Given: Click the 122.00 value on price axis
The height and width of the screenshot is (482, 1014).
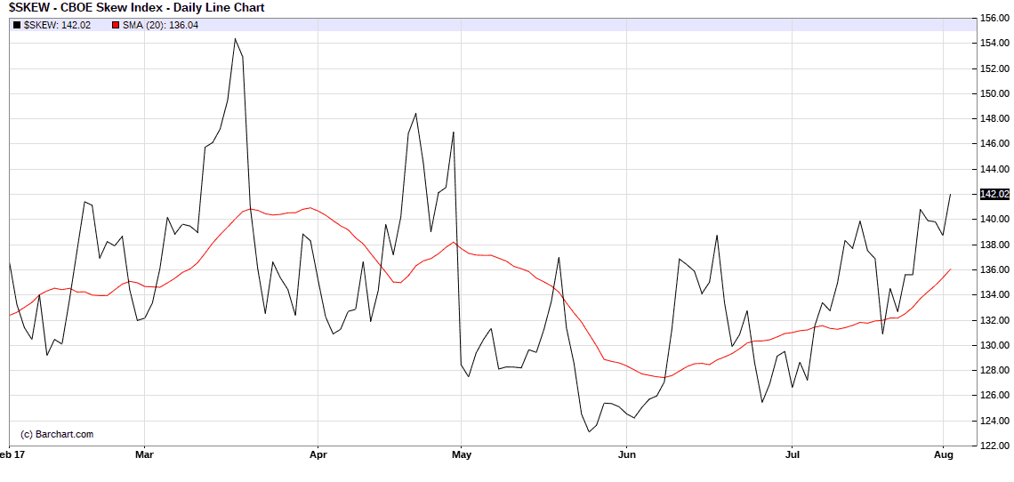Looking at the screenshot, I should [994, 446].
